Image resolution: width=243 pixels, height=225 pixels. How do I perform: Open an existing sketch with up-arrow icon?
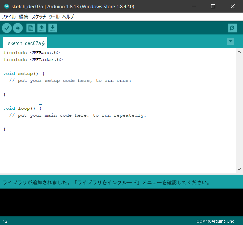(42, 28)
